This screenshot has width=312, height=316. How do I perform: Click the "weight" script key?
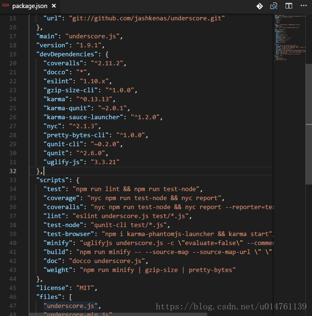point(58,270)
